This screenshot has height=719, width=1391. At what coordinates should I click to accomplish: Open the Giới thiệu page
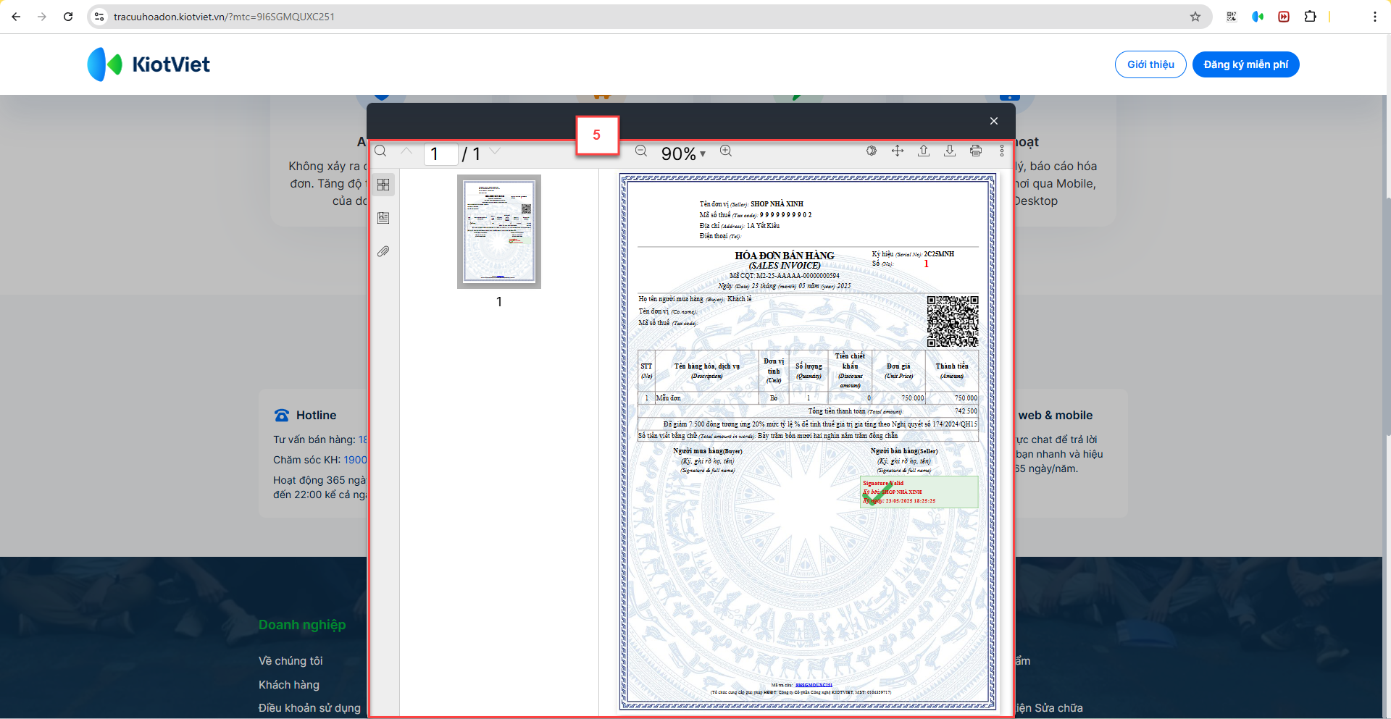1150,64
